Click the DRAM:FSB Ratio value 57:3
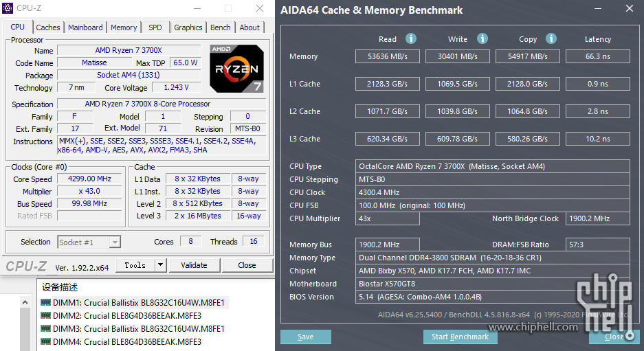This screenshot has height=351, width=644. 597,245
